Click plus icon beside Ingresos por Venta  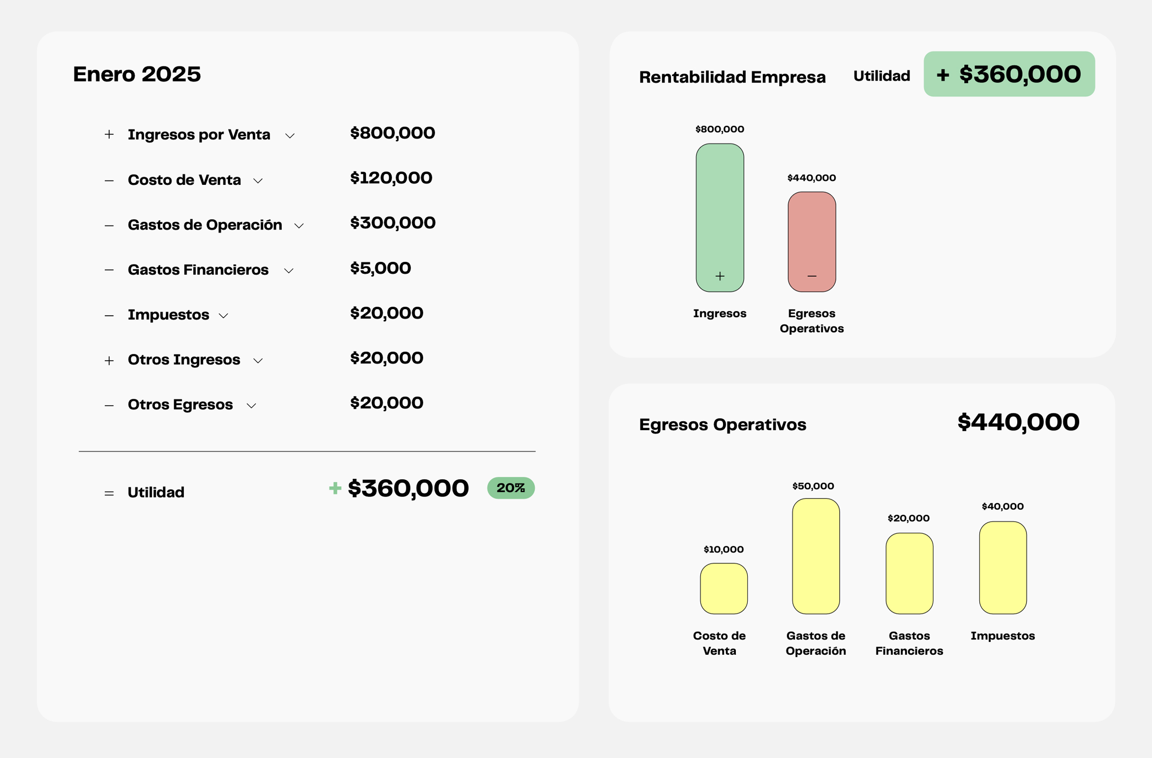(x=109, y=134)
